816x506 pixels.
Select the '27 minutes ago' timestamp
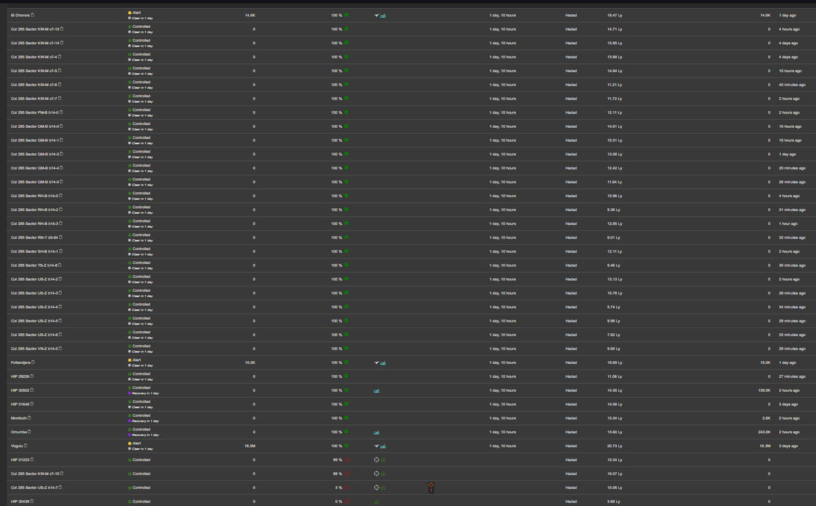pyautogui.click(x=792, y=376)
